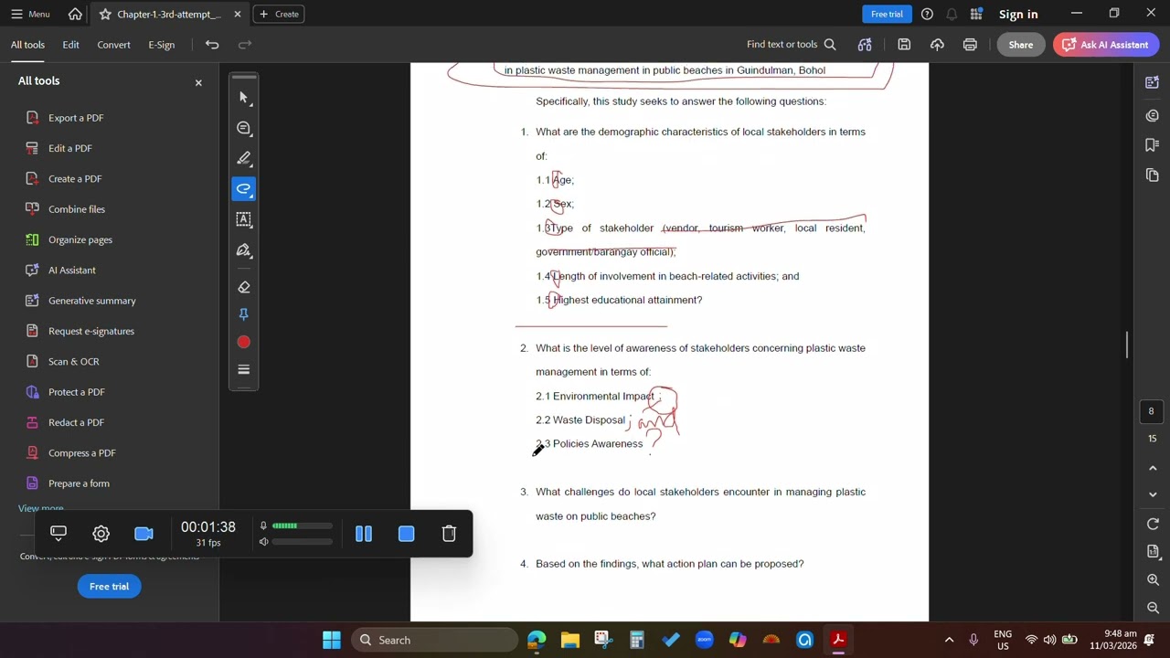Screen dimensions: 1170x658
Task: Pause the screen recording
Action: [x=363, y=534]
